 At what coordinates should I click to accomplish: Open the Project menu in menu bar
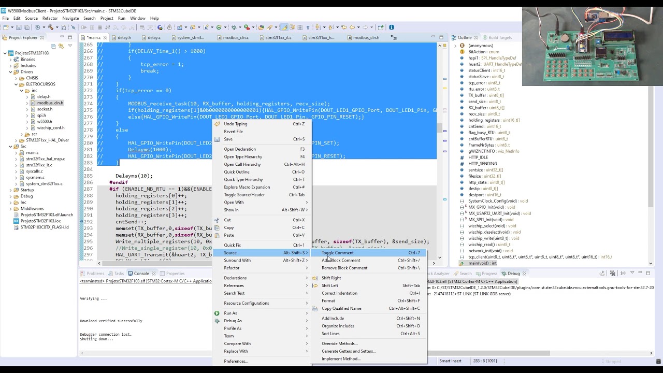pos(107,18)
